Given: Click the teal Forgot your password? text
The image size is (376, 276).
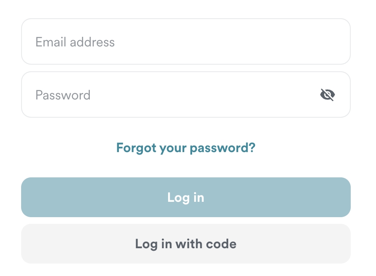Looking at the screenshot, I should [186, 148].
